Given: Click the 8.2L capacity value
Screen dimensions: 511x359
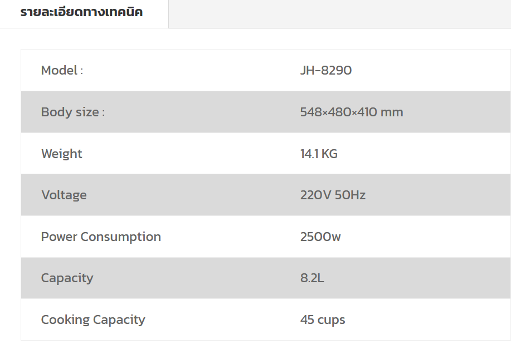Looking at the screenshot, I should pyautogui.click(x=312, y=278).
